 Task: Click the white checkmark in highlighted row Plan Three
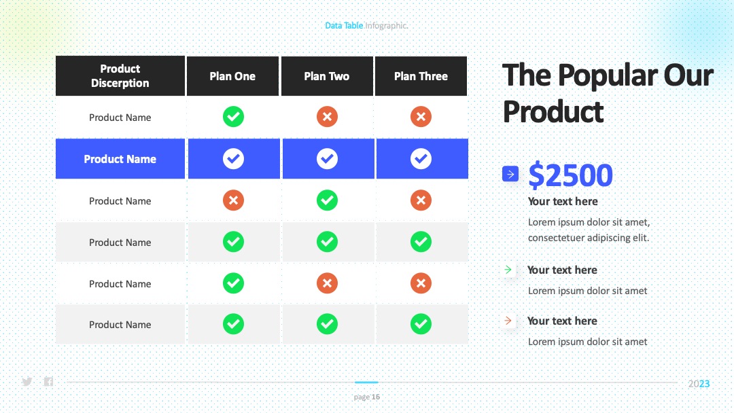421,158
